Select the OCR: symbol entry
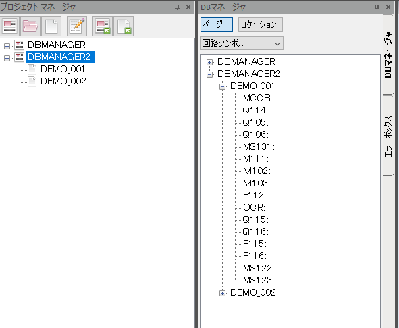 click(x=255, y=208)
